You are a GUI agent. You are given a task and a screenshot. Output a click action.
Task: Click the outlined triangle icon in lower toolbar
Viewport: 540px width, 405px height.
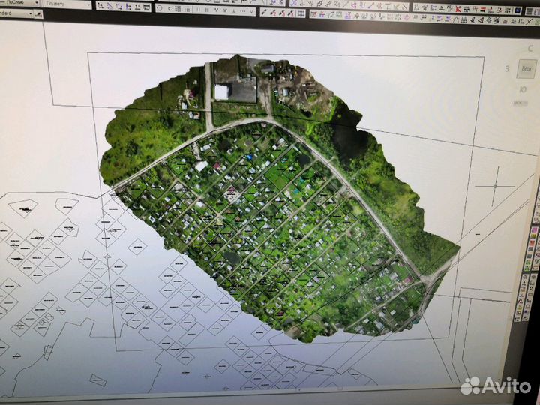coord(481,20)
